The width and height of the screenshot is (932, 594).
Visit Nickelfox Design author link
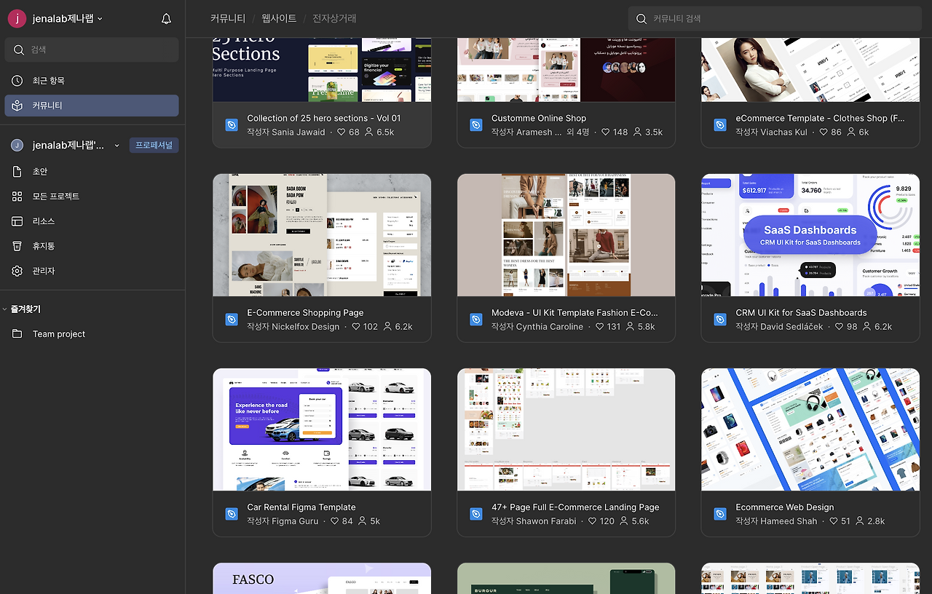coord(306,327)
